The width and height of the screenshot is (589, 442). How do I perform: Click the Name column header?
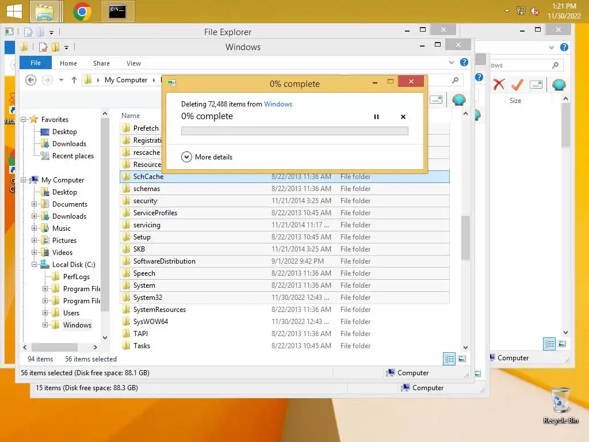[x=131, y=116]
